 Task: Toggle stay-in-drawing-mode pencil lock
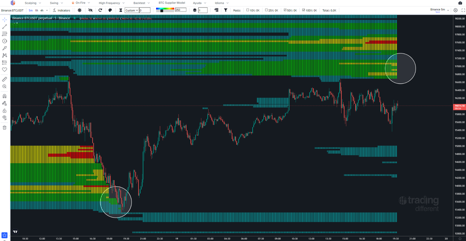pyautogui.click(x=5, y=103)
